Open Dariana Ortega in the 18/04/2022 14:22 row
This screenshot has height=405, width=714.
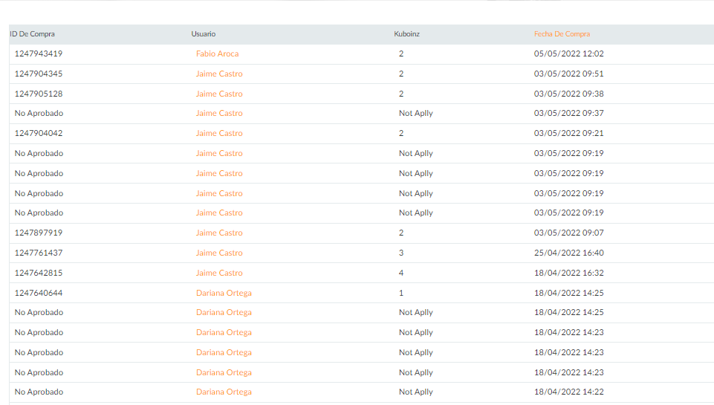coord(224,392)
